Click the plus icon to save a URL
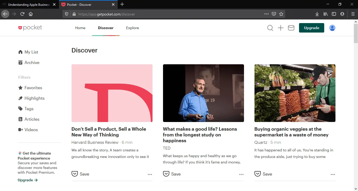Screen dimensions: 358x191 (280, 28)
